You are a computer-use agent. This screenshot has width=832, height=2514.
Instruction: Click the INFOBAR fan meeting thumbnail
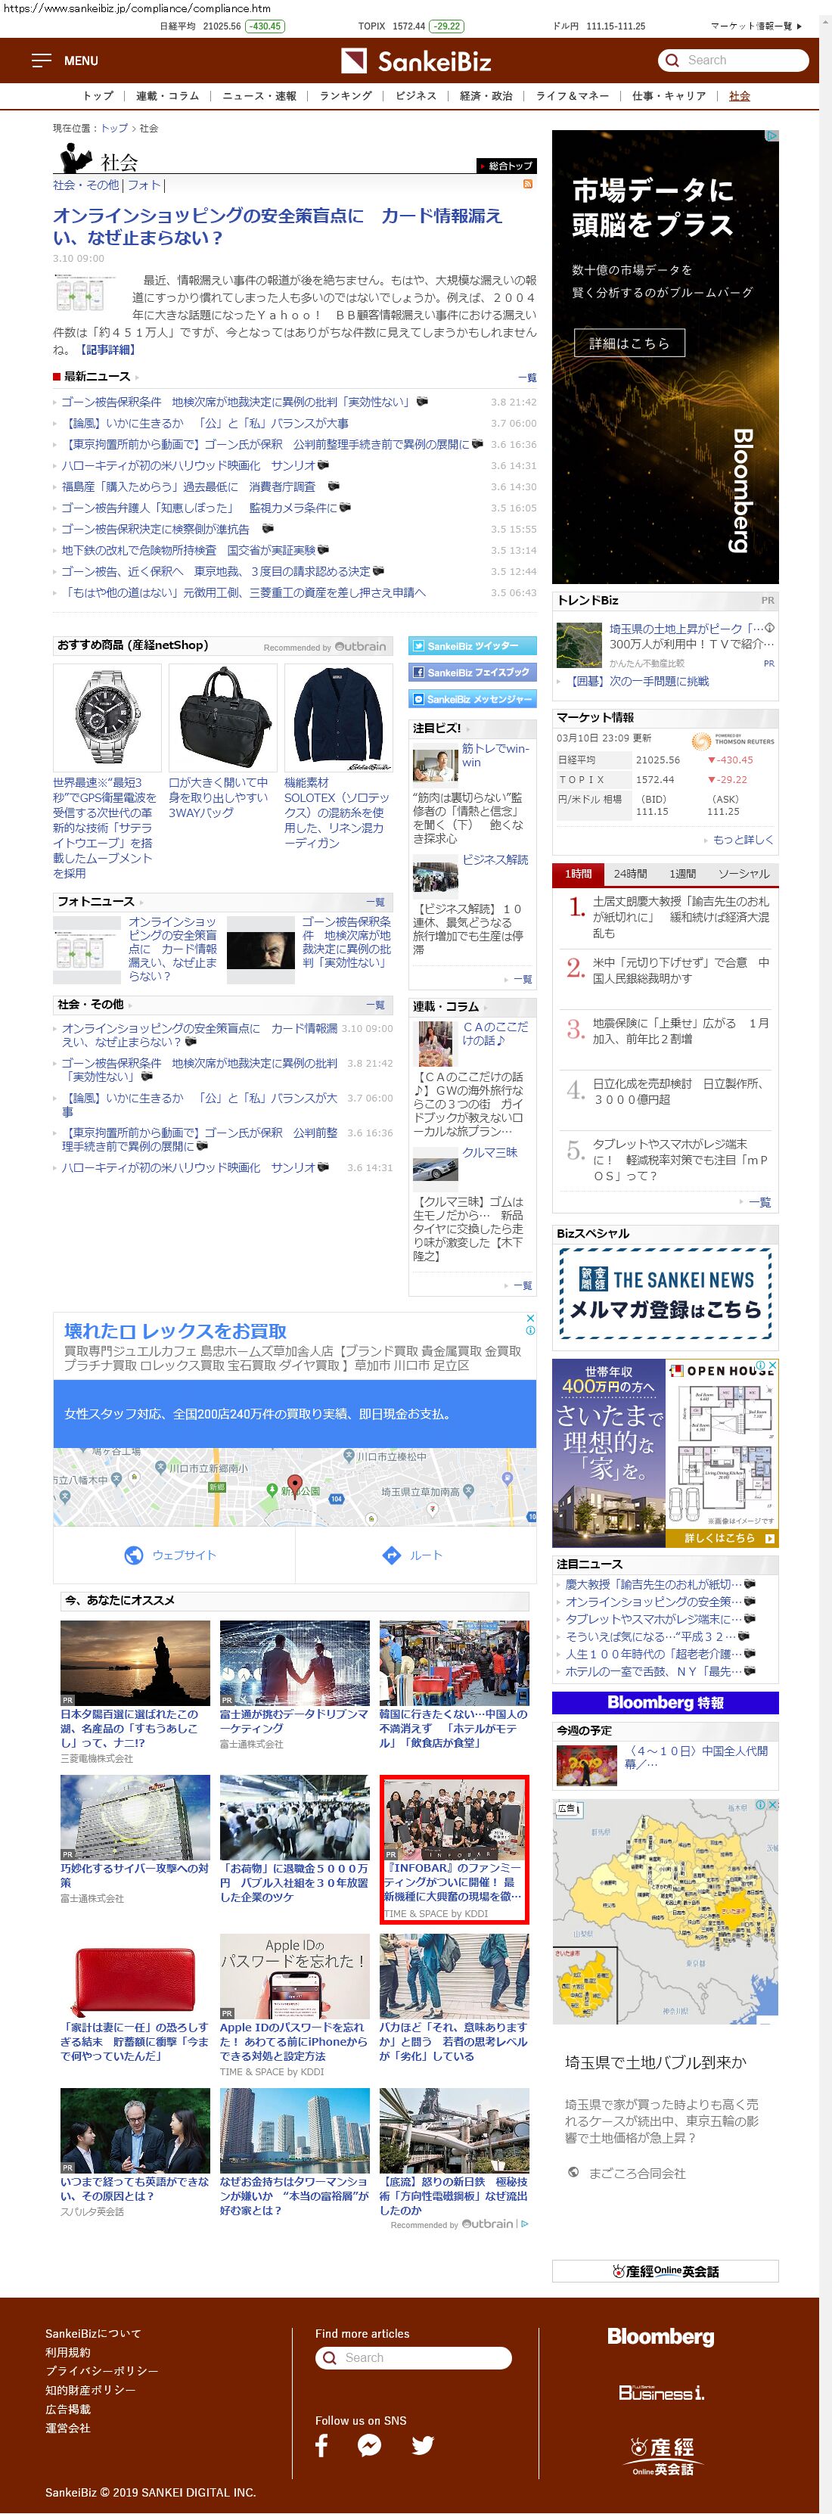click(454, 1820)
